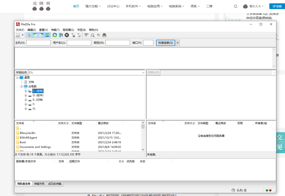Open the 首页 link on the webpage
Image resolution: width=285 pixels, height=196 pixels.
pyautogui.click(x=76, y=6)
